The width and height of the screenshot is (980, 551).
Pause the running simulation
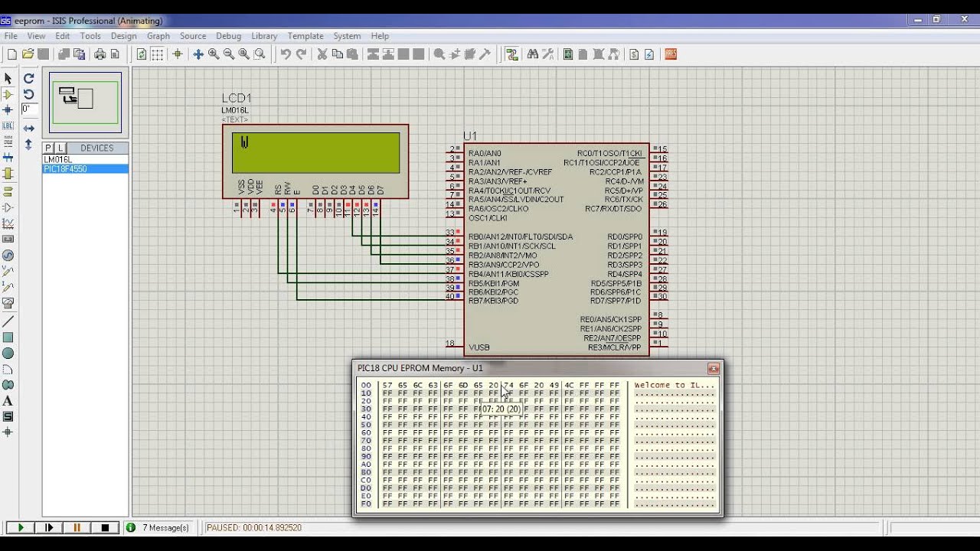[77, 527]
